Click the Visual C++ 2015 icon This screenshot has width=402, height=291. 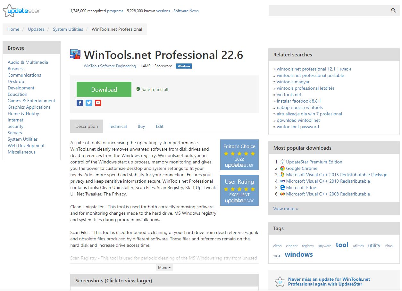(282, 175)
